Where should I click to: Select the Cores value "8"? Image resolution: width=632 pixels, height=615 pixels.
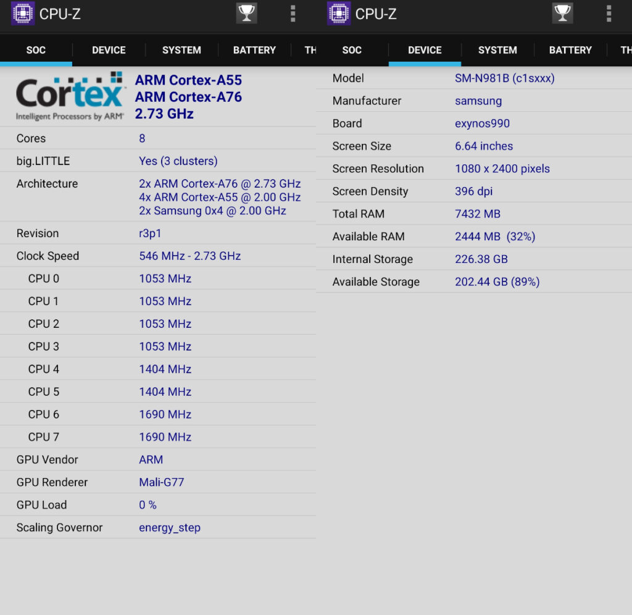point(142,138)
